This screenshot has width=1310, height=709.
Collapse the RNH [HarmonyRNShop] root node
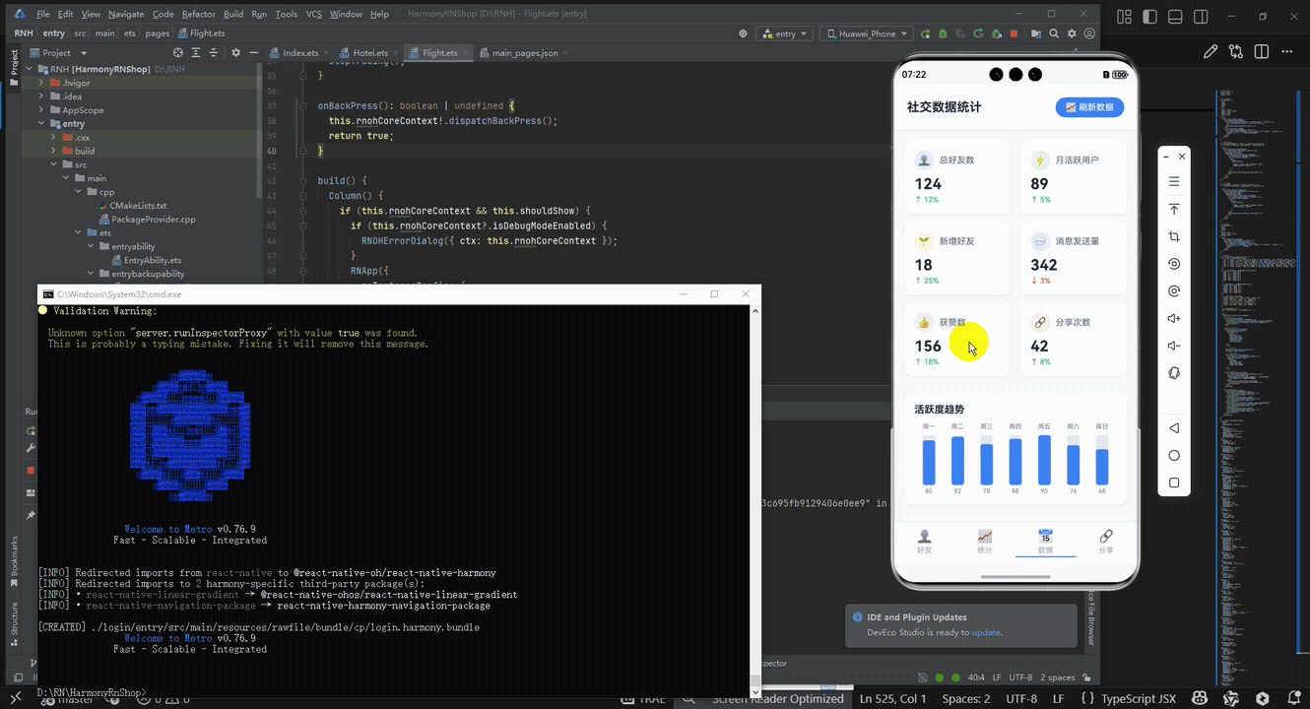(29, 70)
